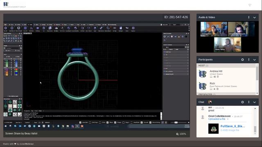Toggle the Osnap checkbox in status bar
The image size is (262, 147).
tap(115, 122)
